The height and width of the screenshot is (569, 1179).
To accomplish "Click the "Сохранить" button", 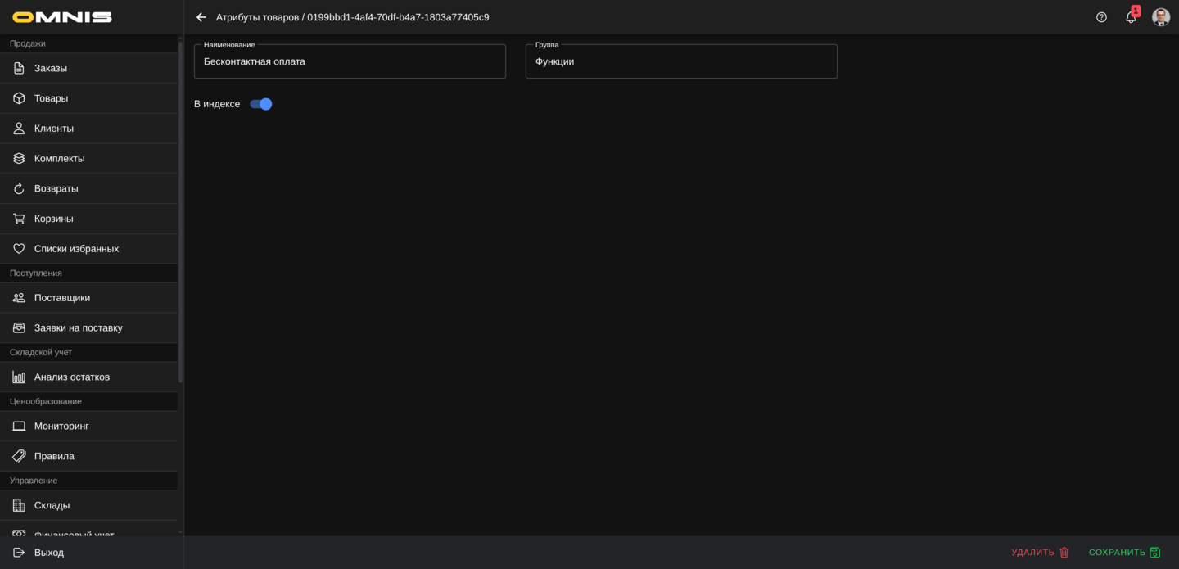I will (1124, 553).
